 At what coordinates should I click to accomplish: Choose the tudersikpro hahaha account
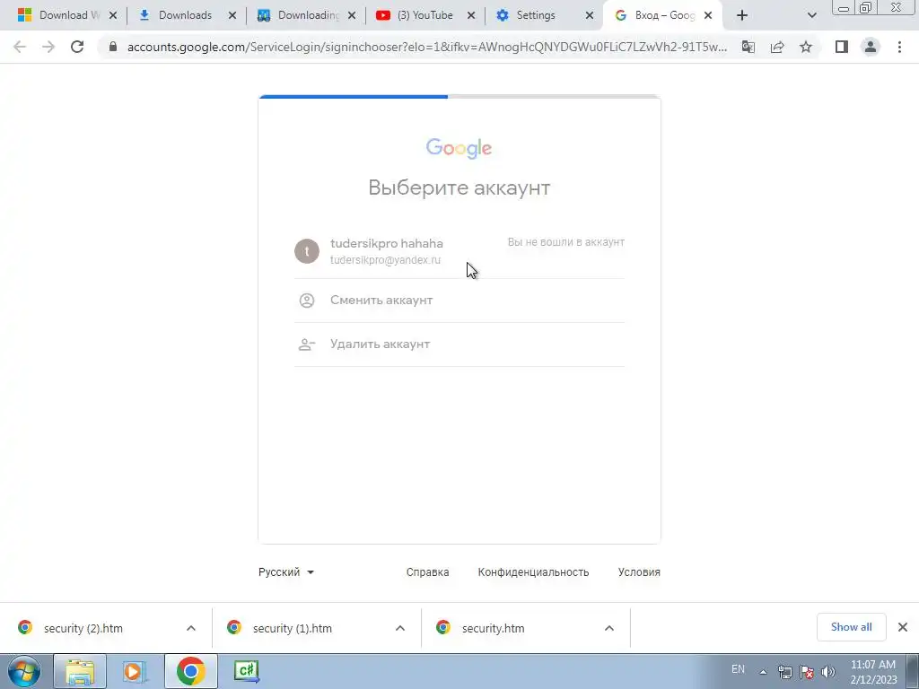click(459, 251)
